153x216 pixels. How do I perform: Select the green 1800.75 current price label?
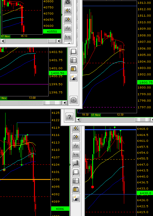click(x=145, y=82)
